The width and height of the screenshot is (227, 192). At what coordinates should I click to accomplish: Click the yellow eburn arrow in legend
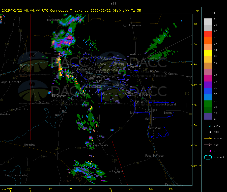point(208,139)
